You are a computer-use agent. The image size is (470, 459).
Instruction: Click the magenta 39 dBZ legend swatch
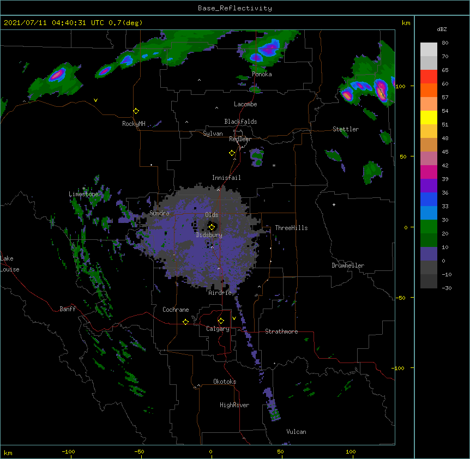tap(429, 172)
